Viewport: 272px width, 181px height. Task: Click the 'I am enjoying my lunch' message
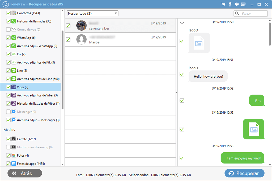click(x=243, y=158)
